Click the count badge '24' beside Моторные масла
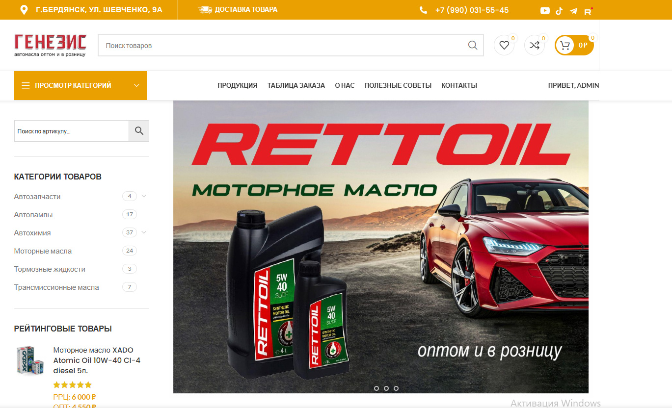This screenshot has width=672, height=408. 130,251
